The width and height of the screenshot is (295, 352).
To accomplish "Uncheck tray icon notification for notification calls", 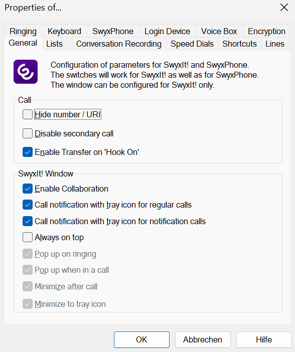I will (x=28, y=221).
